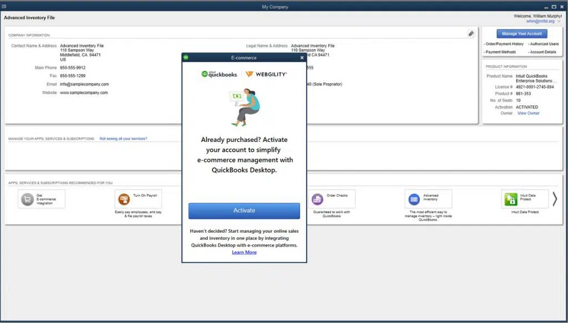
Task: Click the pencil edit icon in Company Information
Action: [x=471, y=34]
